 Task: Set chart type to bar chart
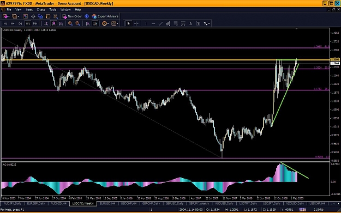[46, 23]
